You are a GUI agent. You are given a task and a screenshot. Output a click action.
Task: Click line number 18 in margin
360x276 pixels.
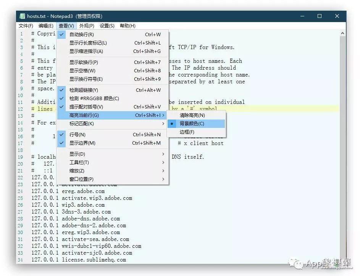[20, 150]
